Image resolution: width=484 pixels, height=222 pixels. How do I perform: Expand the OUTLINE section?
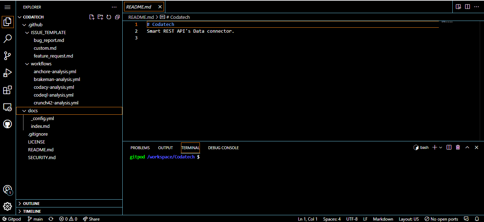point(69,204)
